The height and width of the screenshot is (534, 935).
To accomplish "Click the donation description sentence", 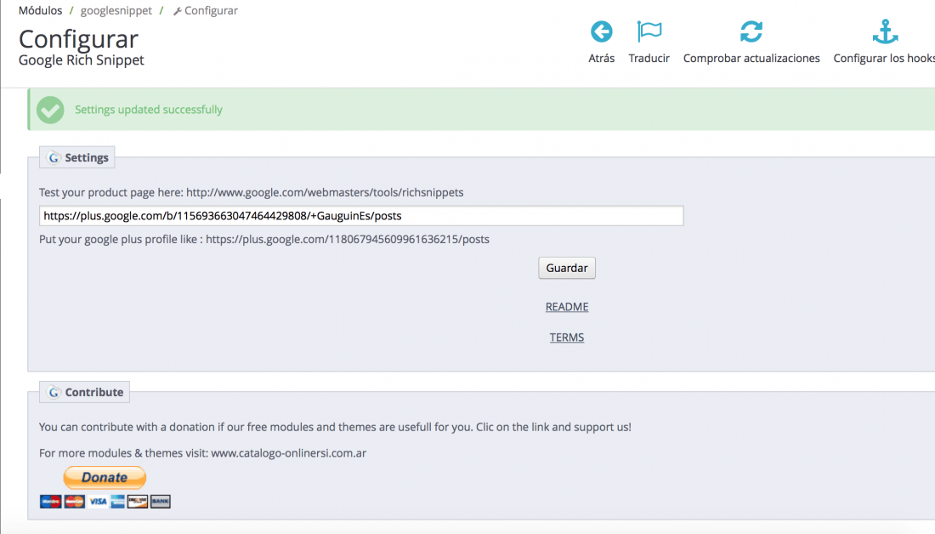I will tap(335, 427).
